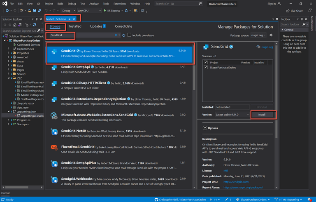Viewport: 316px width, 202px height.
Task: Open the Version dropdown for SendGrid
Action: point(231,114)
